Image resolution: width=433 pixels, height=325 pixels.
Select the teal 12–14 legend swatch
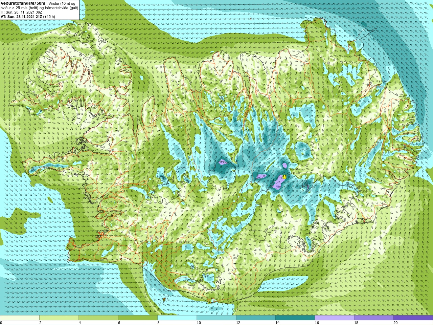255,318
